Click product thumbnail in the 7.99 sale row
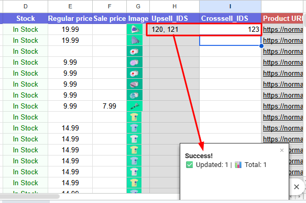This screenshot has width=306, height=203. pyautogui.click(x=135, y=106)
